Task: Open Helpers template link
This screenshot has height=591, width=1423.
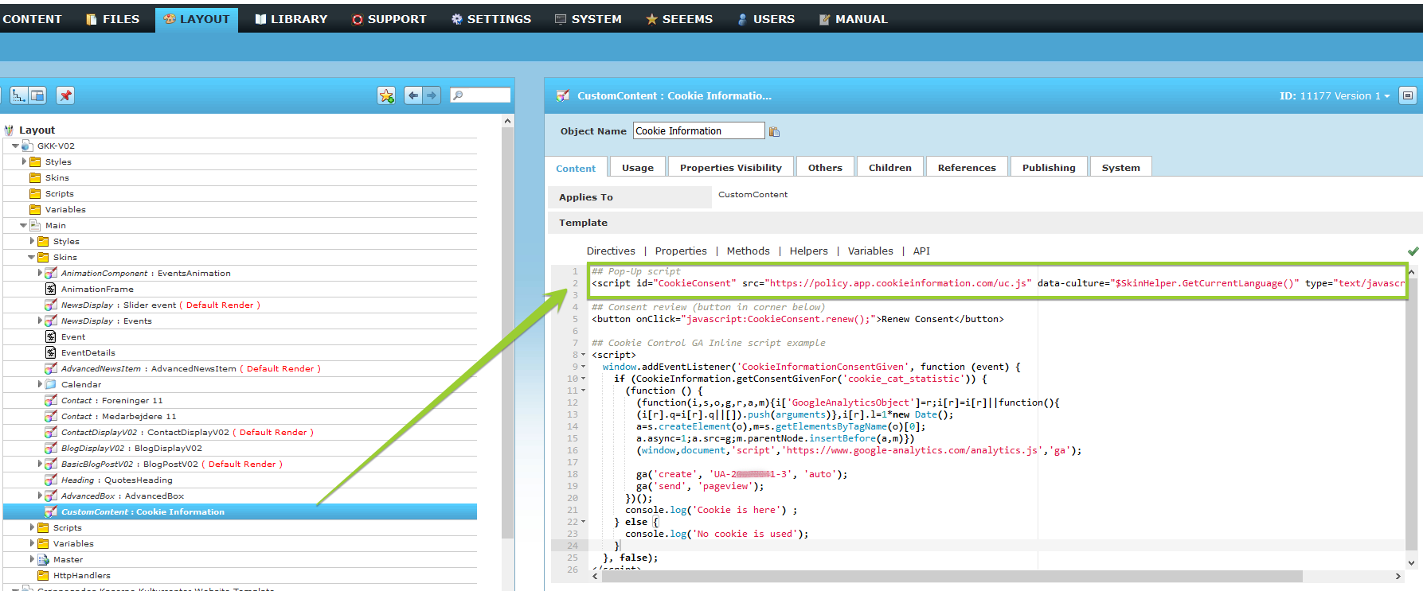Action: click(809, 251)
